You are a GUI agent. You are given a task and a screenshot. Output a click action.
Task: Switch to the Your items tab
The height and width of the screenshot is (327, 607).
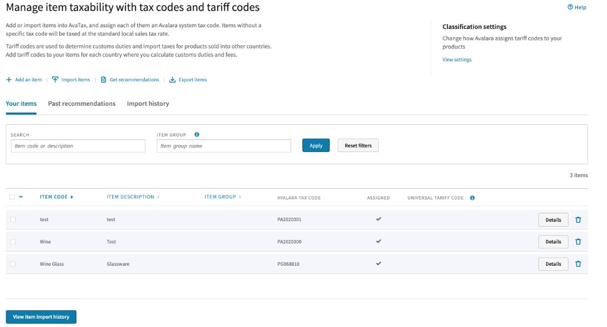(x=21, y=104)
